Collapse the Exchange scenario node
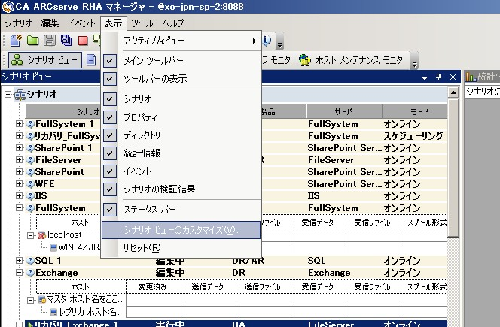Viewport: 500px width, 327px height. point(19,273)
